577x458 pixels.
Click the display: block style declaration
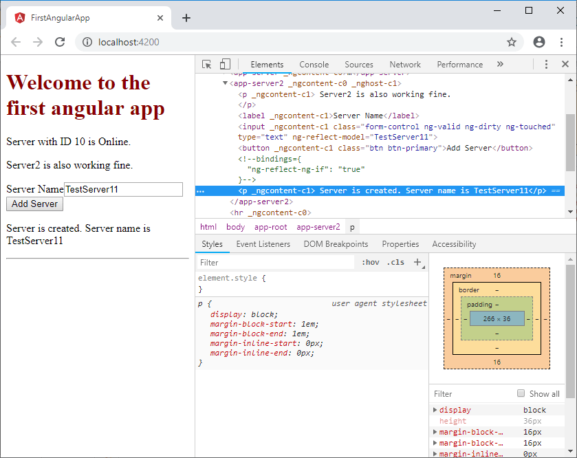(x=244, y=314)
